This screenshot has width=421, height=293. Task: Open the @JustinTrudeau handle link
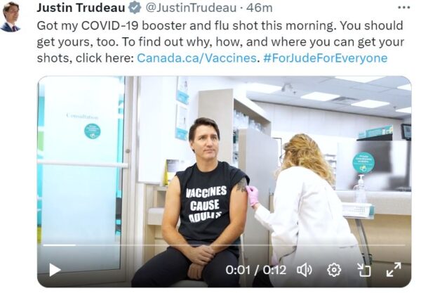click(191, 8)
